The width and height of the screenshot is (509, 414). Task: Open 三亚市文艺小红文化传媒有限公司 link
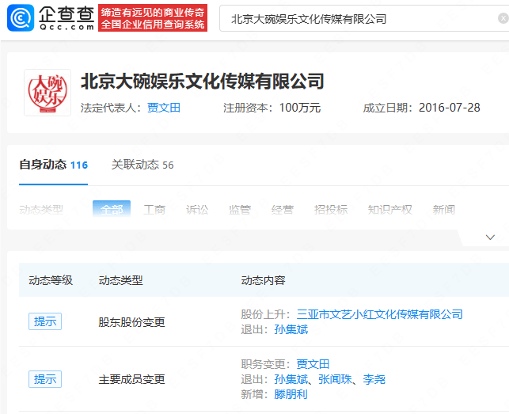(380, 314)
